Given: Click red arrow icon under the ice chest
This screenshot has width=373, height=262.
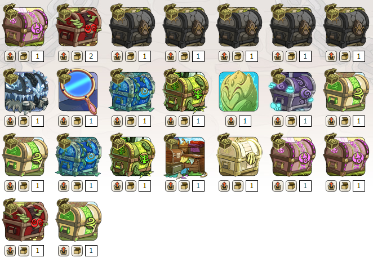Looking at the screenshot, I should (x=10, y=121).
